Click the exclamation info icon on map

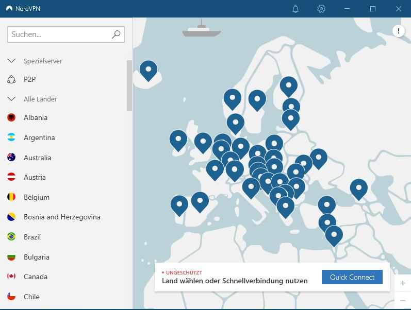(399, 31)
